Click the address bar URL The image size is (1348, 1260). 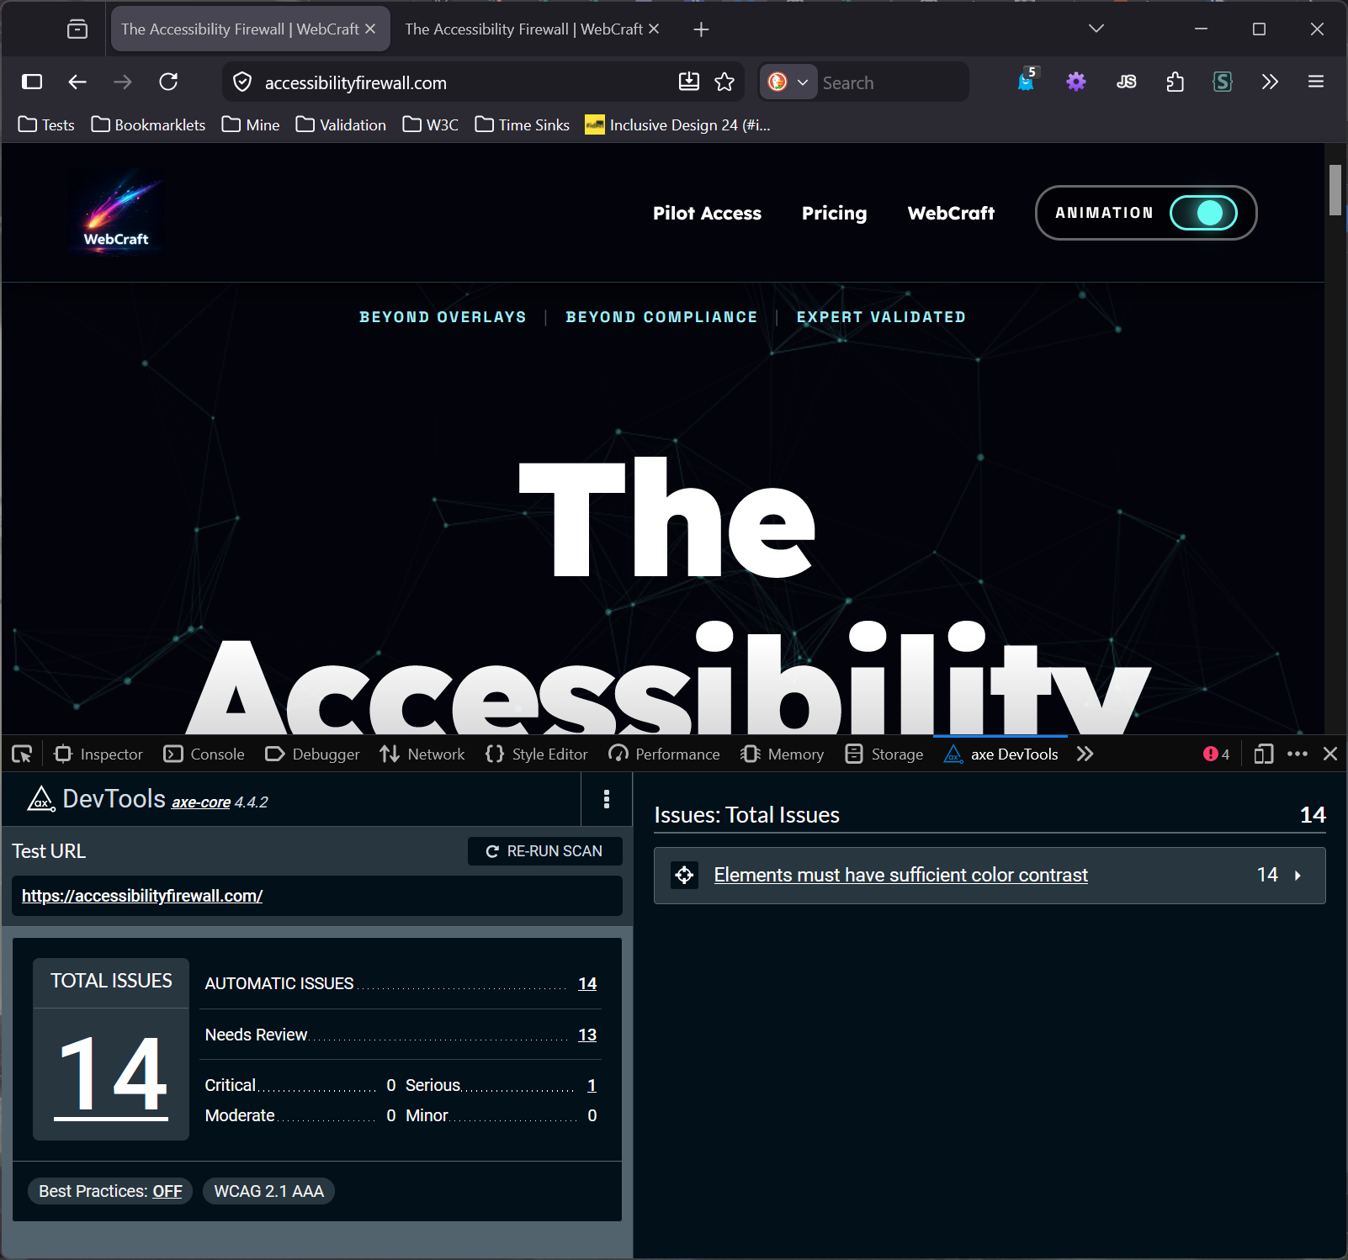click(356, 82)
